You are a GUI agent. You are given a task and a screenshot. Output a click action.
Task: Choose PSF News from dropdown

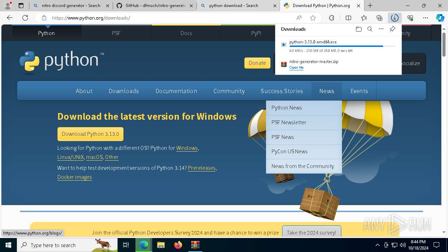(x=304, y=137)
